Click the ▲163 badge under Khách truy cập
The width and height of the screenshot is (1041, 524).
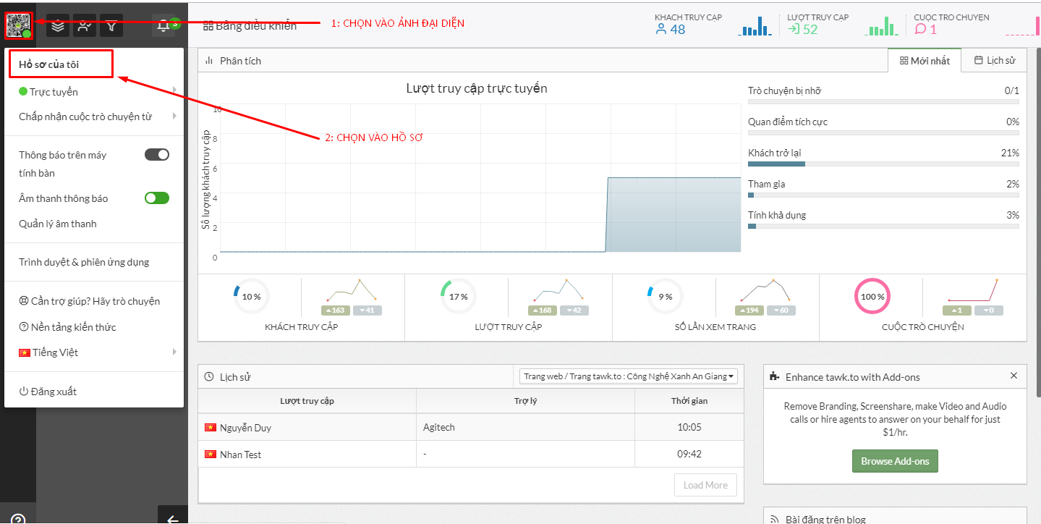[x=334, y=310]
